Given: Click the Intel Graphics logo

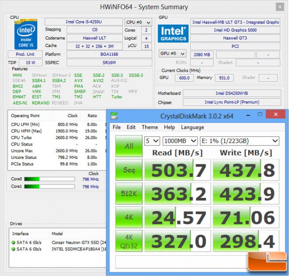Looking at the screenshot, I should (173, 34).
